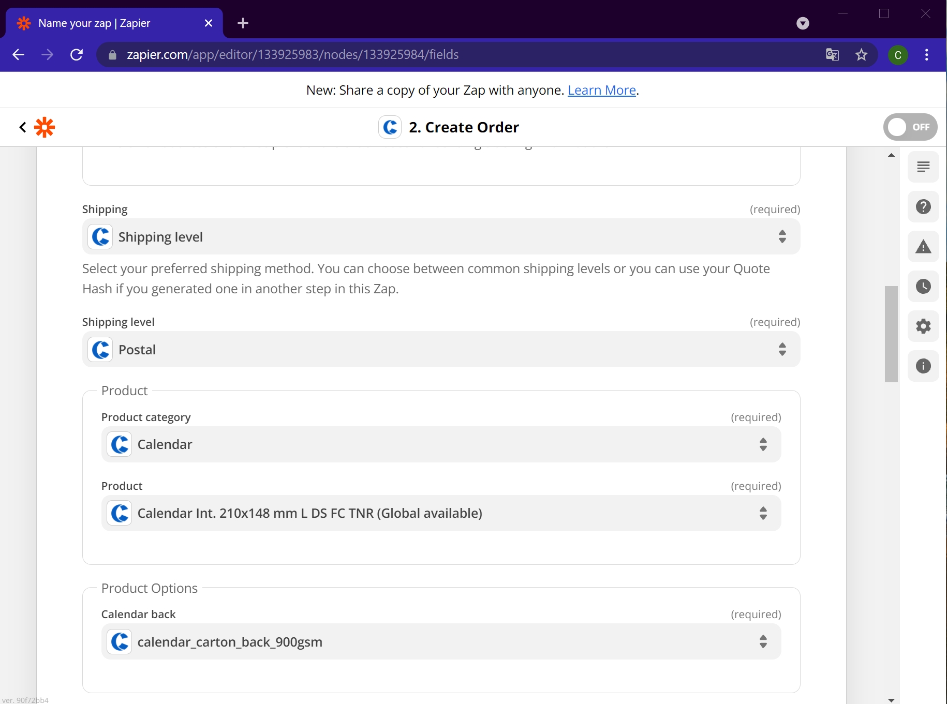Open the tab search dropdown arrow in title bar
This screenshot has width=947, height=704.
803,23
